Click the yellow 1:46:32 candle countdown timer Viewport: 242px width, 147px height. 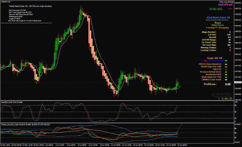pyautogui.click(x=227, y=99)
